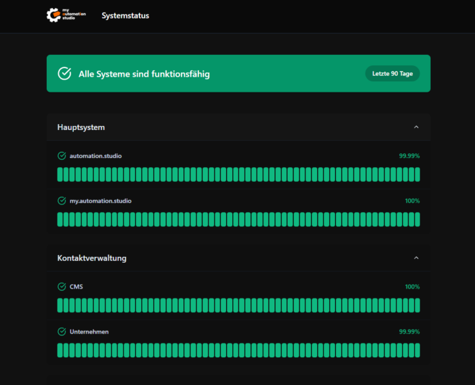Click the 100% uptime value for my.automation.studio
Viewport: 475px width, 385px height.
tap(412, 201)
